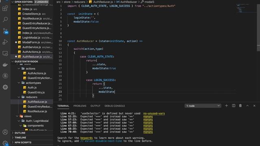Click the '3 UNSAVED' badge
Viewport: 260px width, 146px height.
(41, 2)
